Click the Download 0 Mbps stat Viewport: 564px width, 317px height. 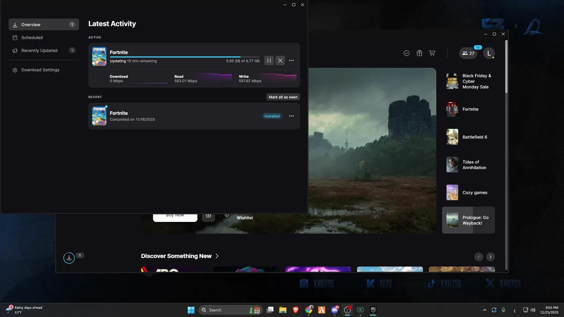138,78
